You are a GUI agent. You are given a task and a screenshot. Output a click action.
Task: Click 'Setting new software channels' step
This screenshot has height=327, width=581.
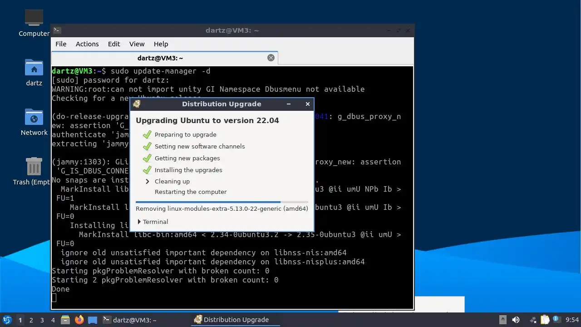pyautogui.click(x=200, y=146)
